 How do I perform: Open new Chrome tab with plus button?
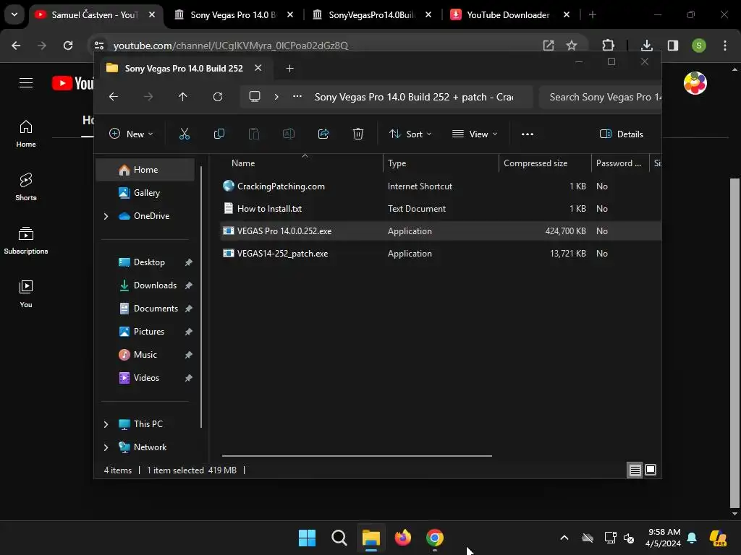pos(593,15)
